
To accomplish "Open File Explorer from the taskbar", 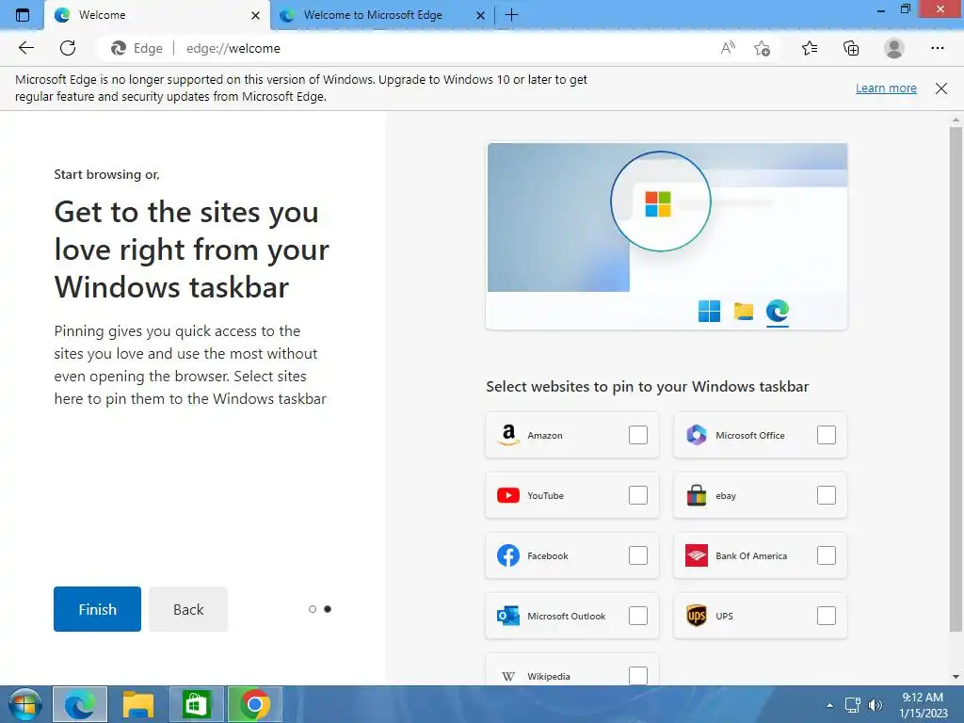I will [137, 704].
